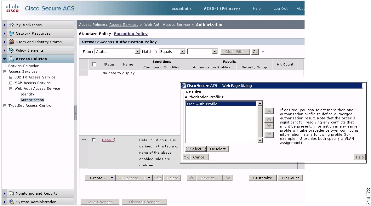Open the My Workspace menu

[x=38, y=25]
